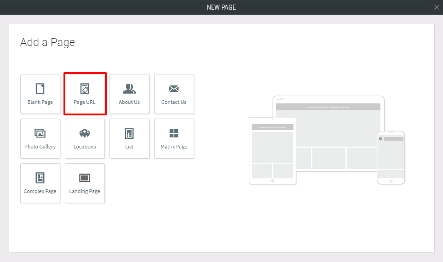The width and height of the screenshot is (443, 262).
Task: Select the Contact Us envelope tile
Action: click(x=174, y=94)
